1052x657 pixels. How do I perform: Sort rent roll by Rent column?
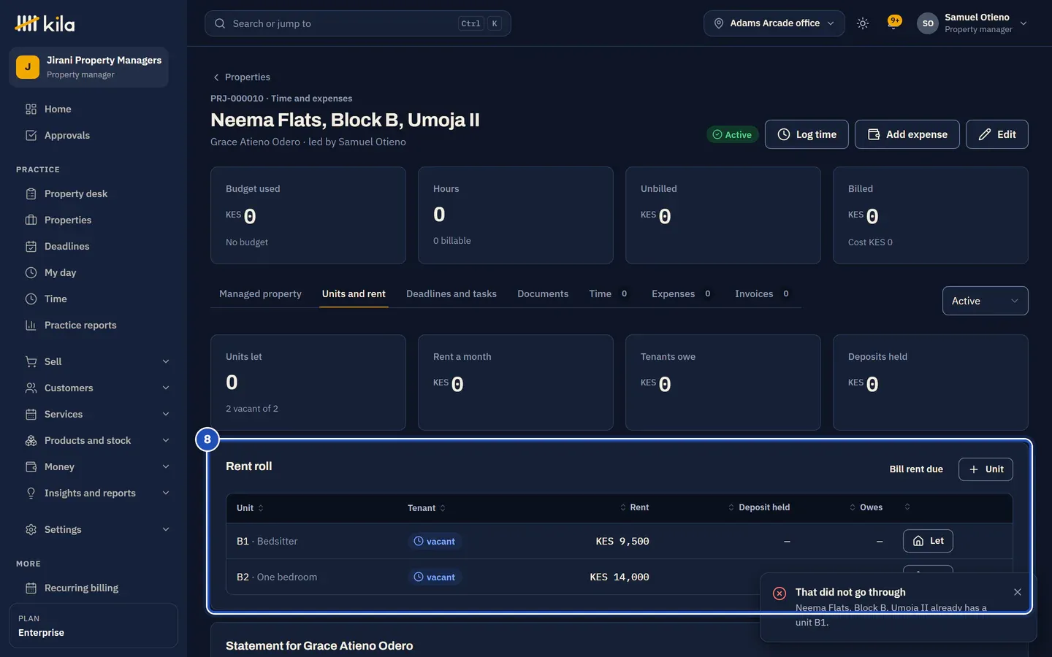point(634,507)
